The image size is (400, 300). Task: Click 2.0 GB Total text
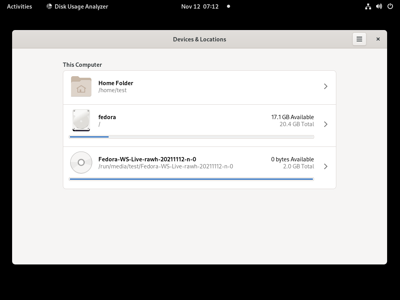click(x=298, y=166)
